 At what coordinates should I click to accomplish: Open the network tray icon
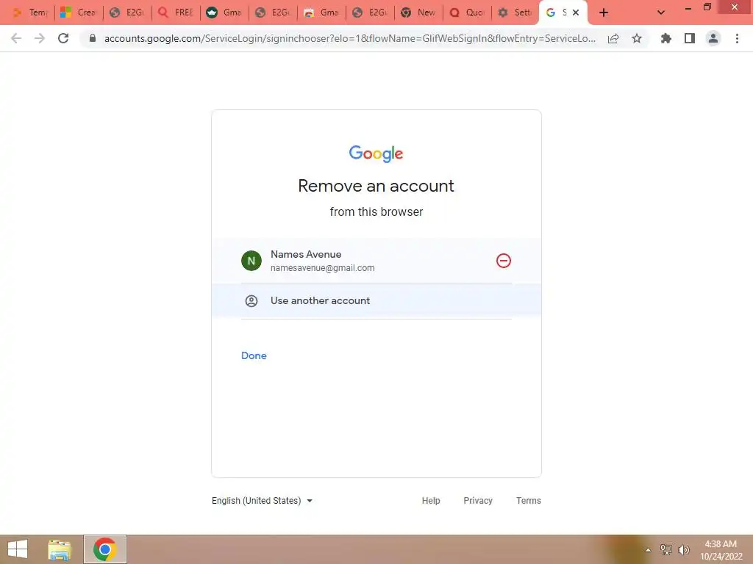(666, 550)
